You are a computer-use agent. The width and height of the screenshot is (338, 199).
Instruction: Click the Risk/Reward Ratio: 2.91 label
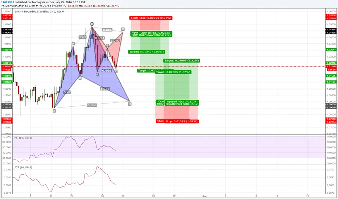(155, 35)
